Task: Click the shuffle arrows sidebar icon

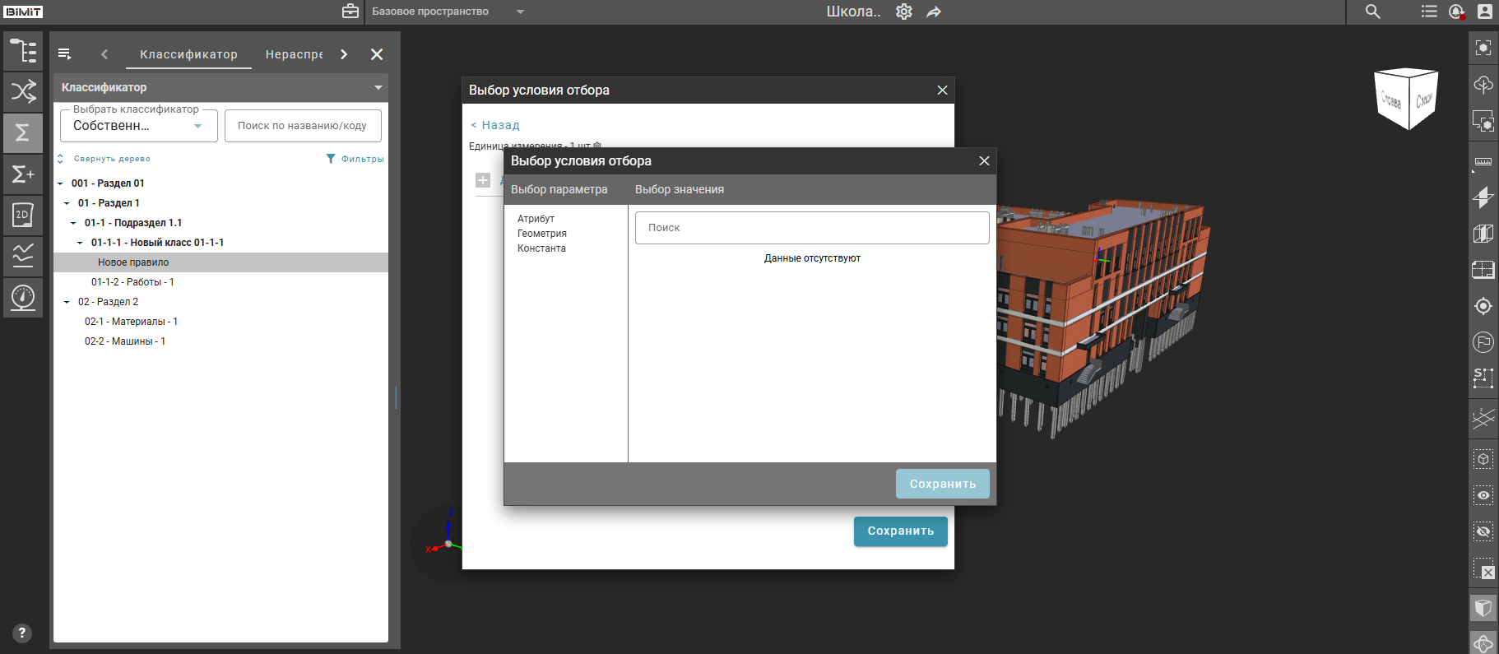Action: 23,91
